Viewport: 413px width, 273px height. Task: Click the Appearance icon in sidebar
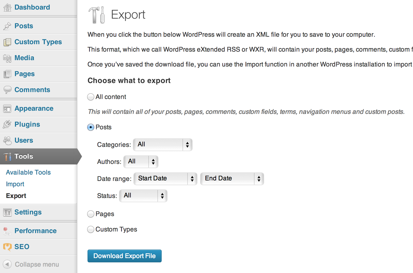[x=7, y=109]
